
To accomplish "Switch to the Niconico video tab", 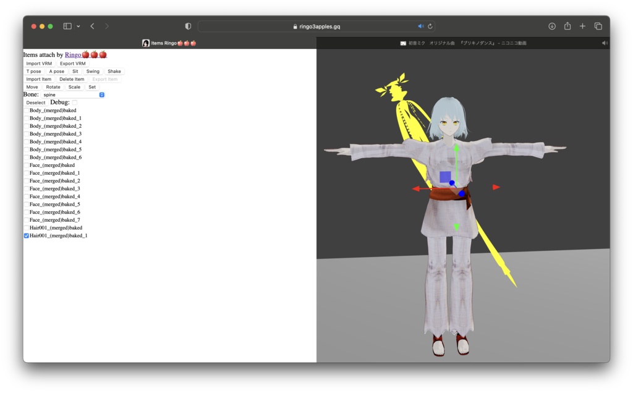I will (x=463, y=43).
